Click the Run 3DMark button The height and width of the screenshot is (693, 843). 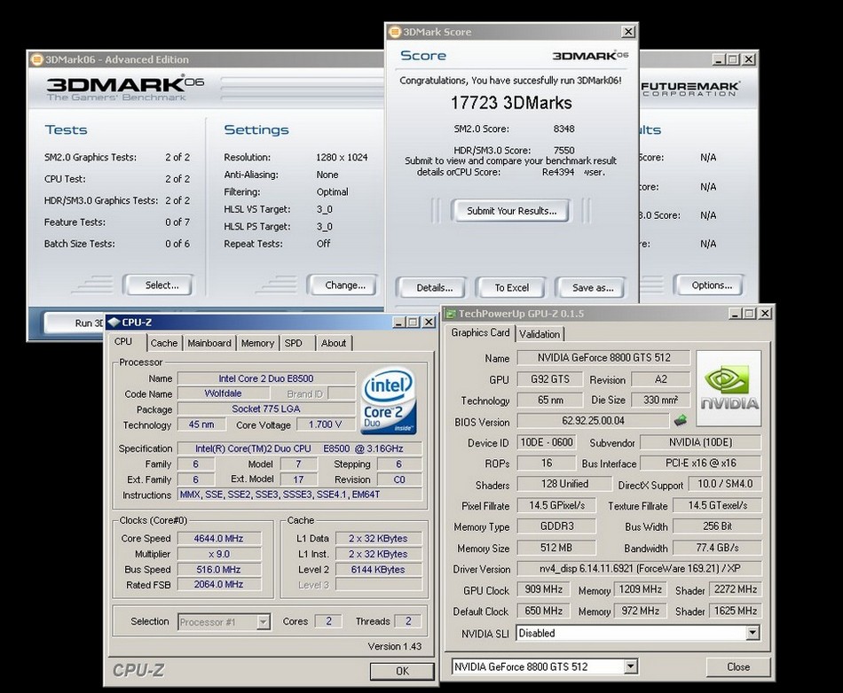coord(75,323)
